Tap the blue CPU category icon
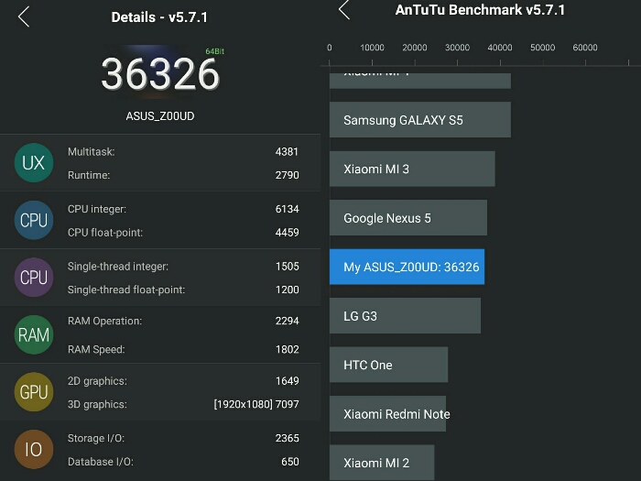The image size is (641, 481). (34, 220)
